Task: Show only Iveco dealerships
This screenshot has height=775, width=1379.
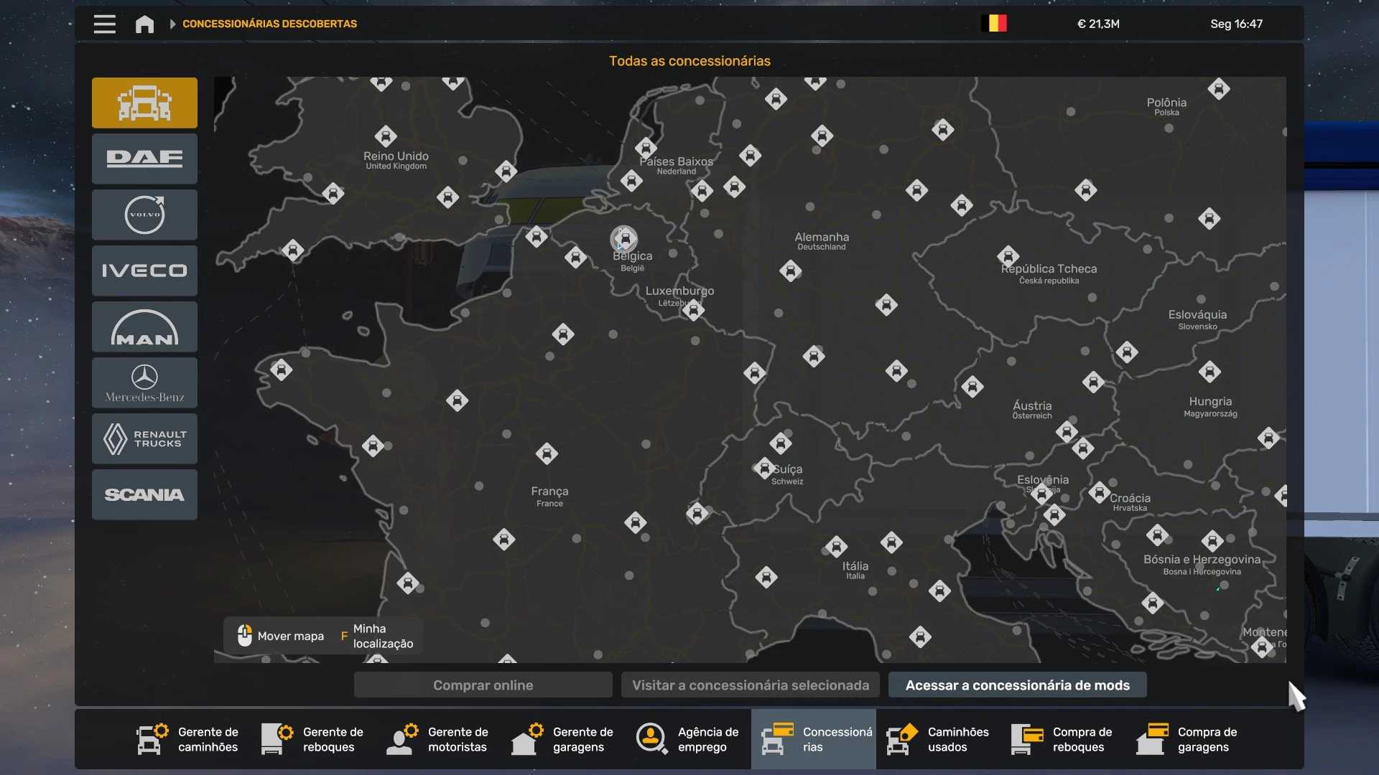Action: (144, 271)
